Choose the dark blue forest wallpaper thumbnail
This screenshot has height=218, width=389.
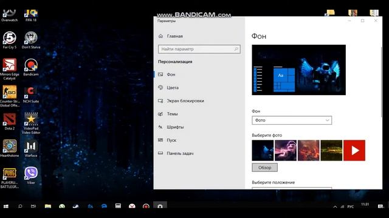coord(263,150)
